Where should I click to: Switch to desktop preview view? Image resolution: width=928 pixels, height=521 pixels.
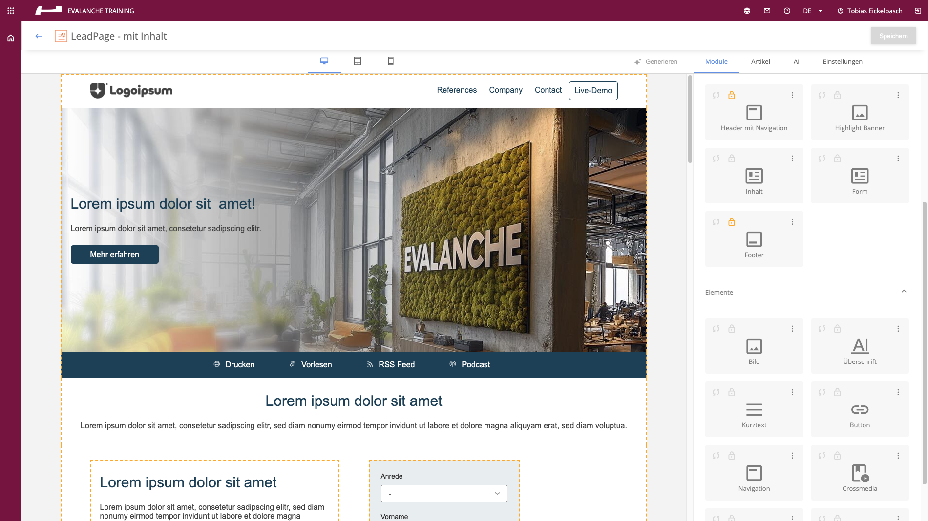click(x=324, y=61)
